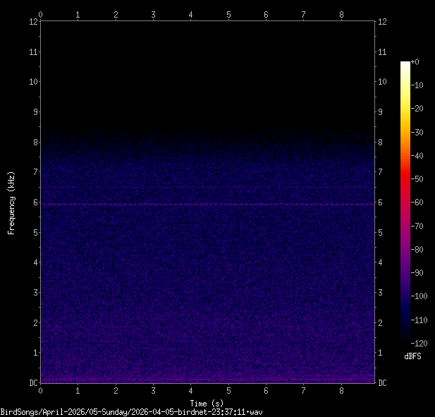This screenshot has height=417, width=435.
Task: Click the 0 second mark on bottom axis
Action: pyautogui.click(x=41, y=391)
